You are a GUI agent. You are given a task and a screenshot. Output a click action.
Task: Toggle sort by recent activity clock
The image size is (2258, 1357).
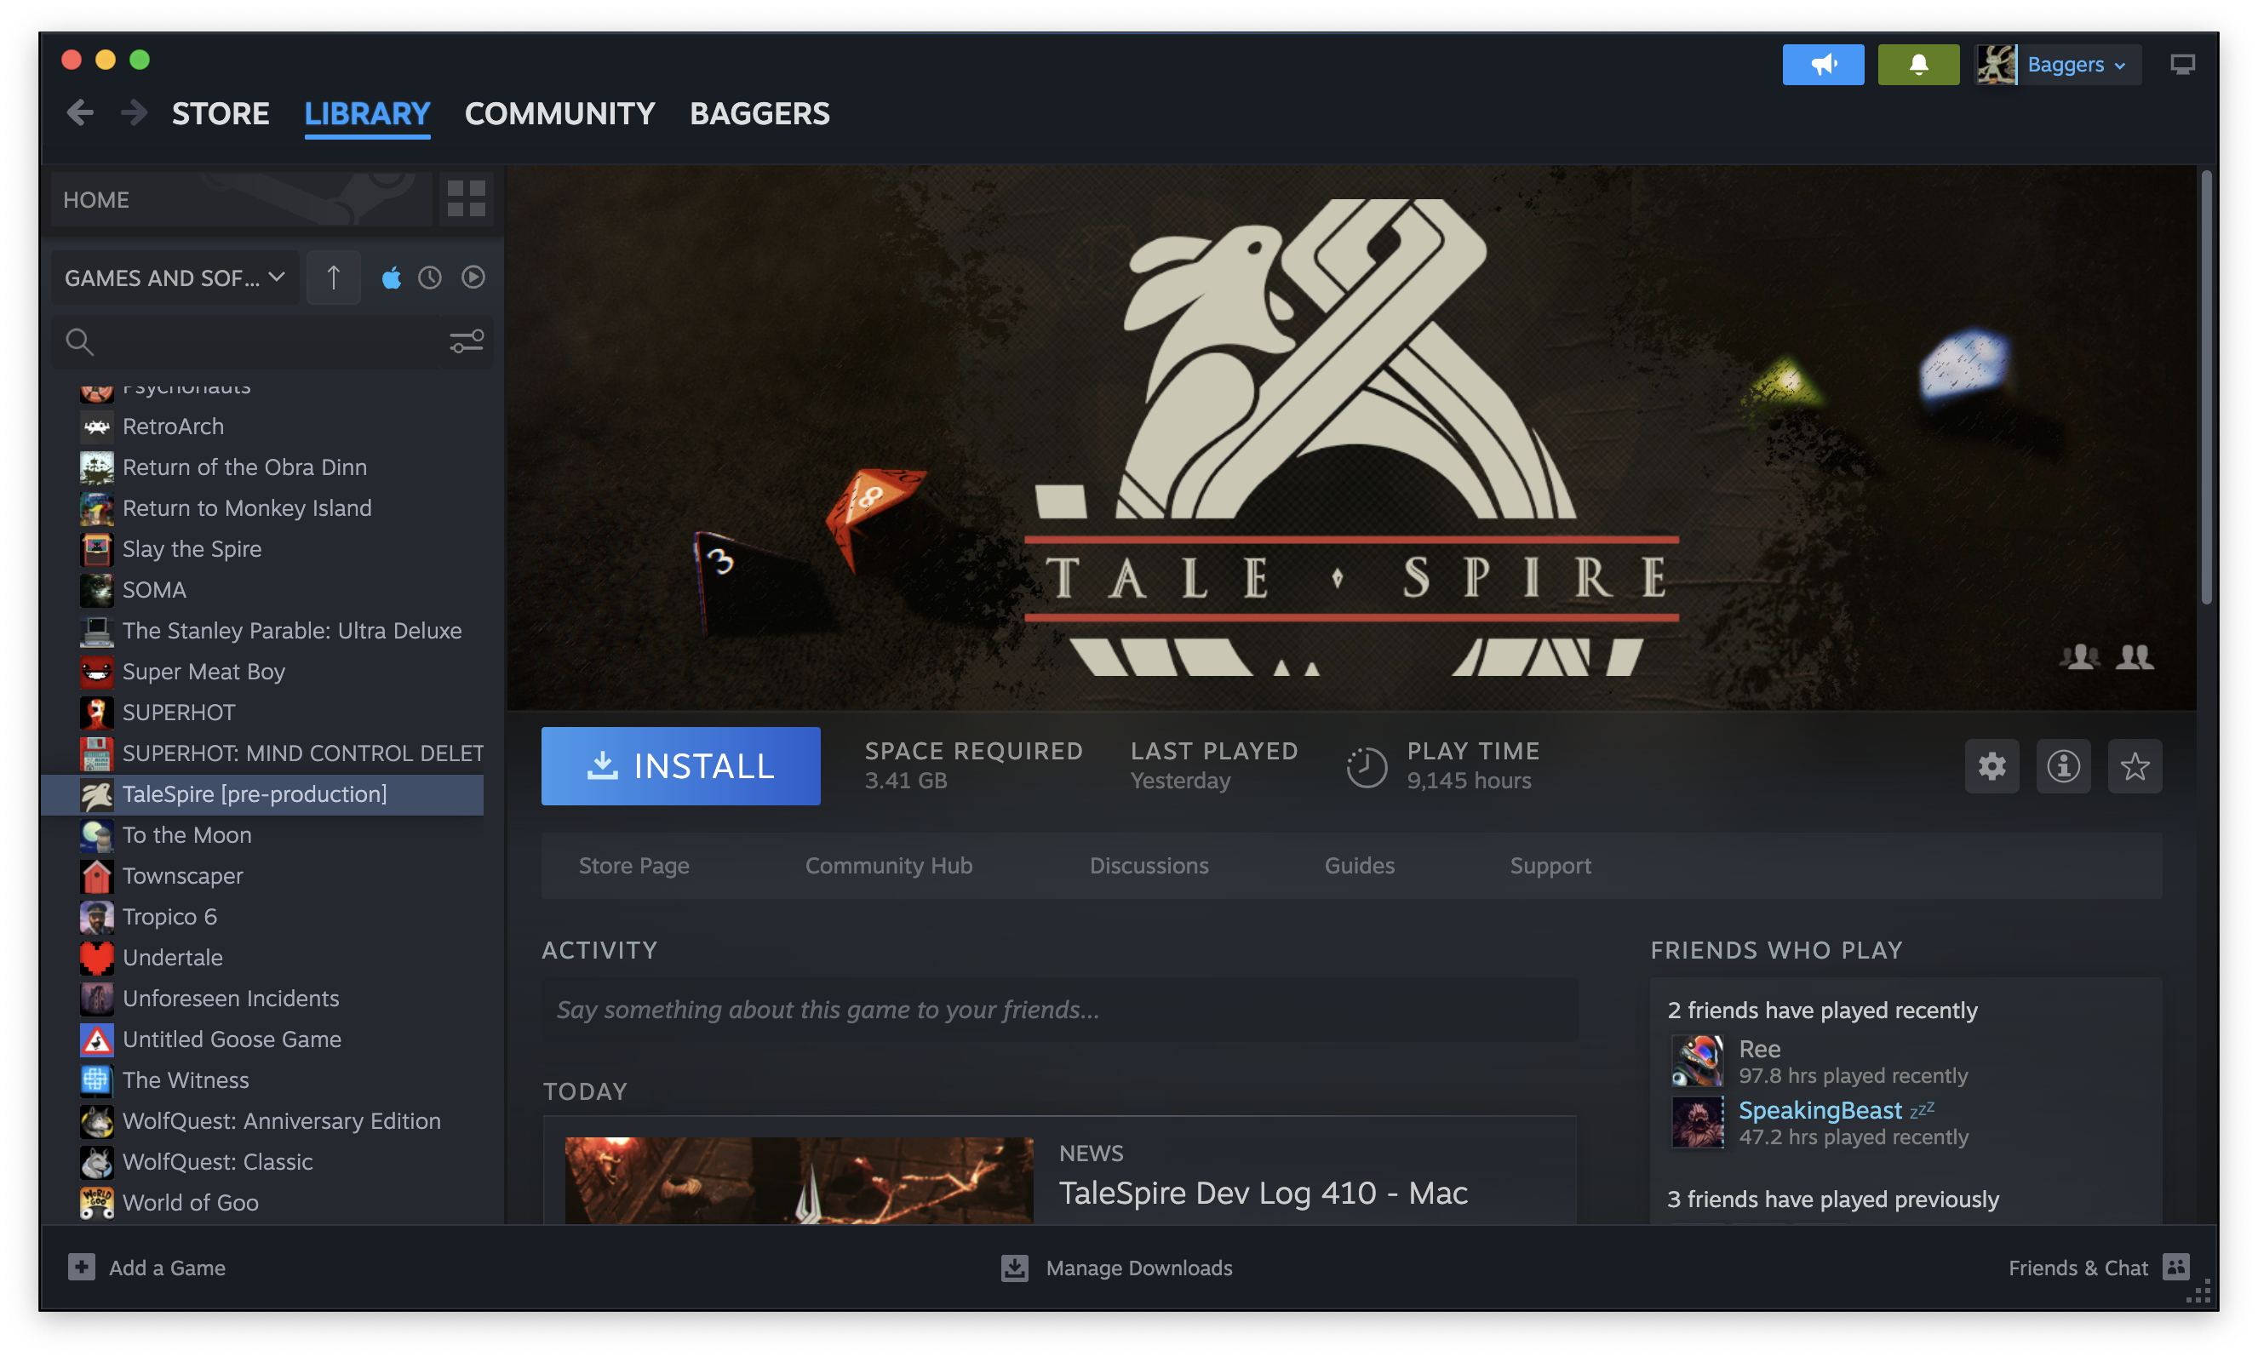coord(430,277)
